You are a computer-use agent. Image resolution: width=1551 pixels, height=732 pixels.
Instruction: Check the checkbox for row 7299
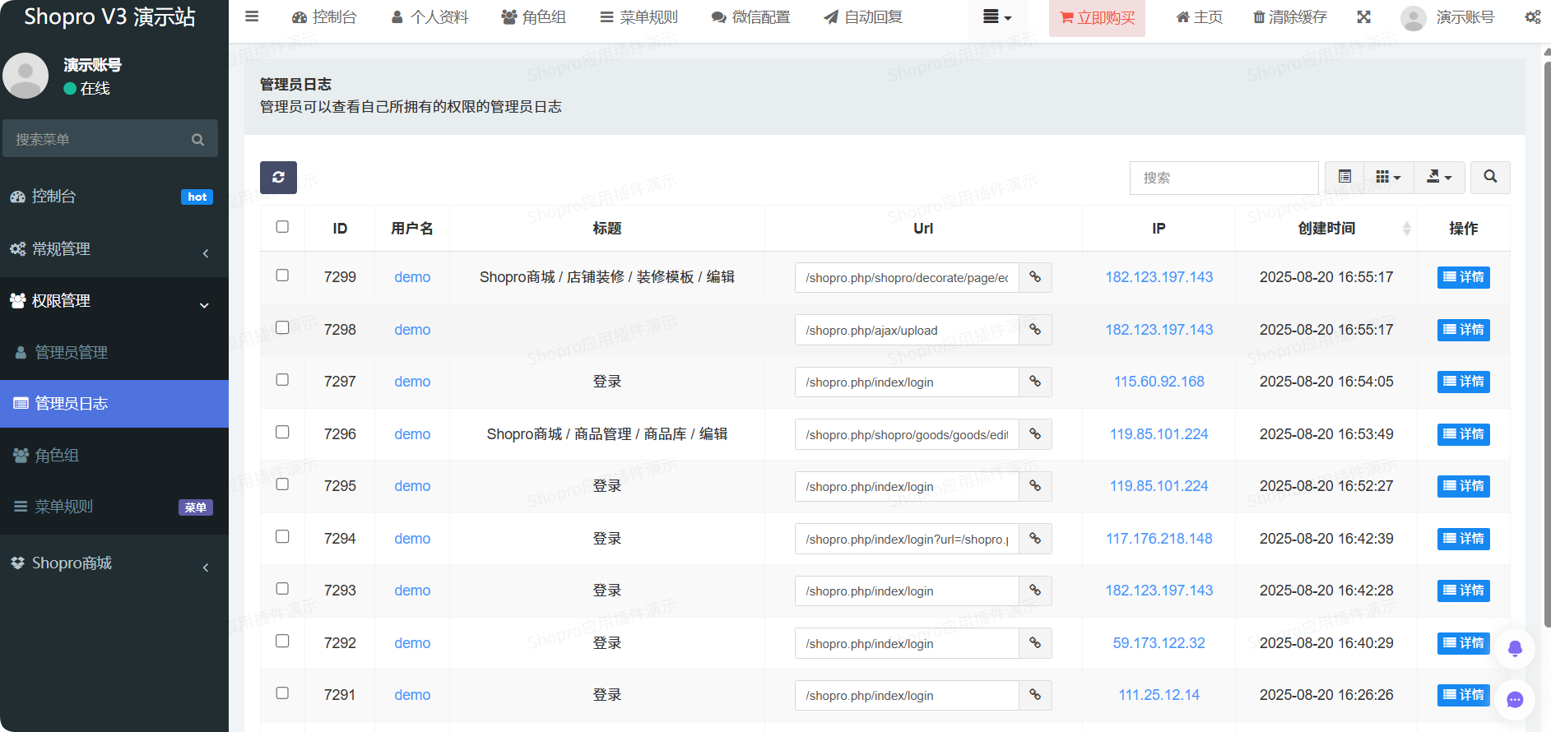pos(282,276)
